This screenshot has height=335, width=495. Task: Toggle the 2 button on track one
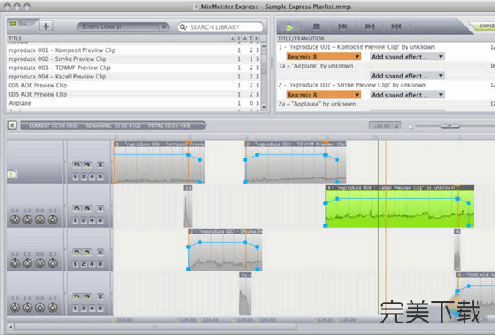83,177
